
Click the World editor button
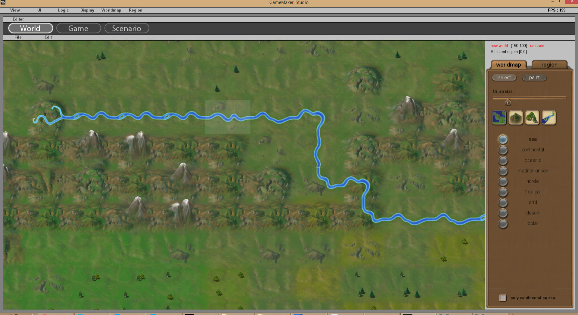pyautogui.click(x=30, y=28)
